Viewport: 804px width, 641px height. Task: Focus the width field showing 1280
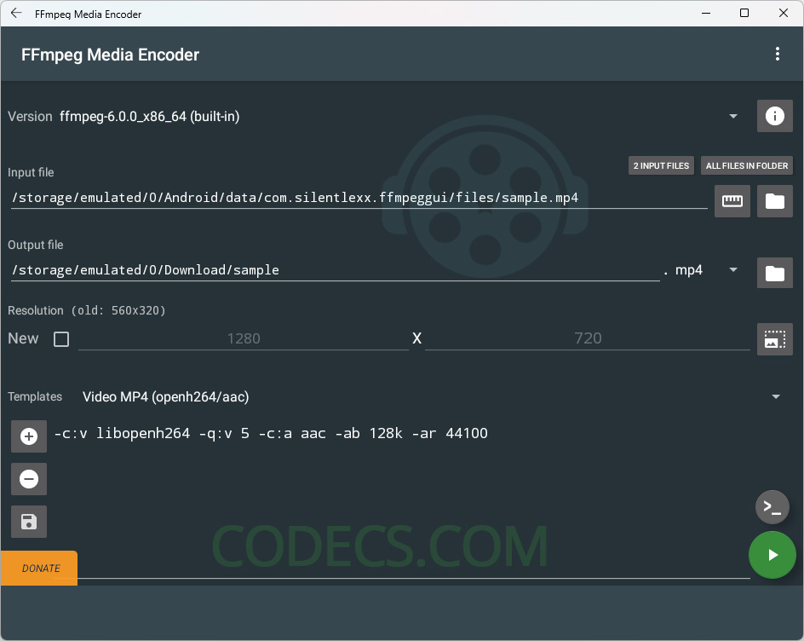pyautogui.click(x=244, y=338)
